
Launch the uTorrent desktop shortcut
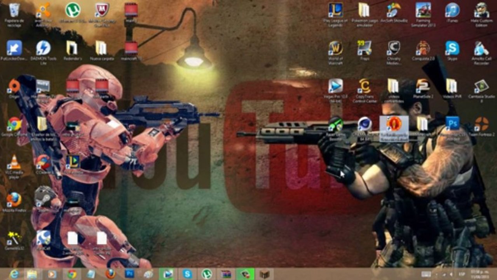(x=72, y=13)
